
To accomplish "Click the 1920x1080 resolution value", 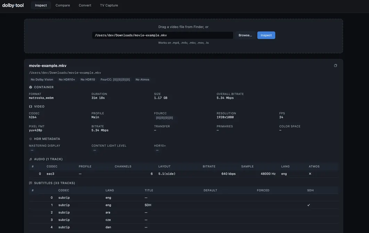I will tap(225, 117).
